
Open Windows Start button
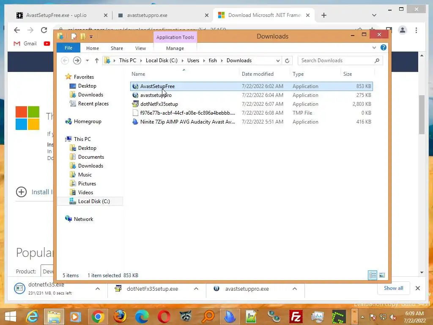coord(11,317)
